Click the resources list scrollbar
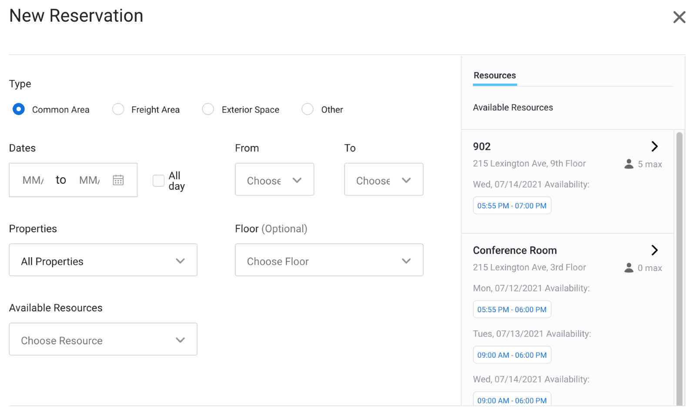 point(679,269)
